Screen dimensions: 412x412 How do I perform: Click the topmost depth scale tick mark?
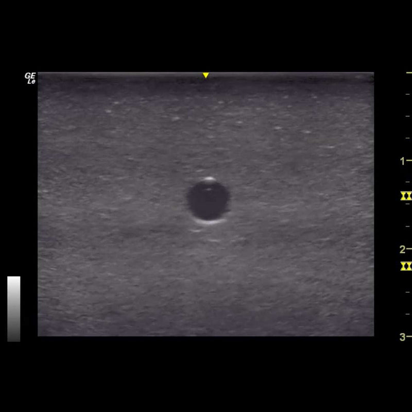(409, 73)
